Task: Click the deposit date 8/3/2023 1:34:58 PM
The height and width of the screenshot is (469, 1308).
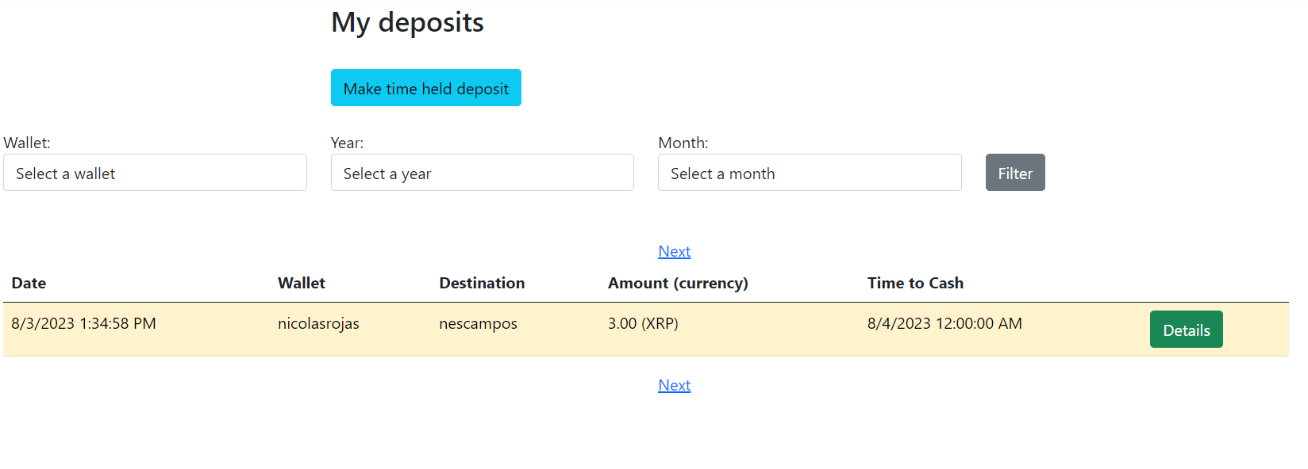Action: tap(83, 323)
